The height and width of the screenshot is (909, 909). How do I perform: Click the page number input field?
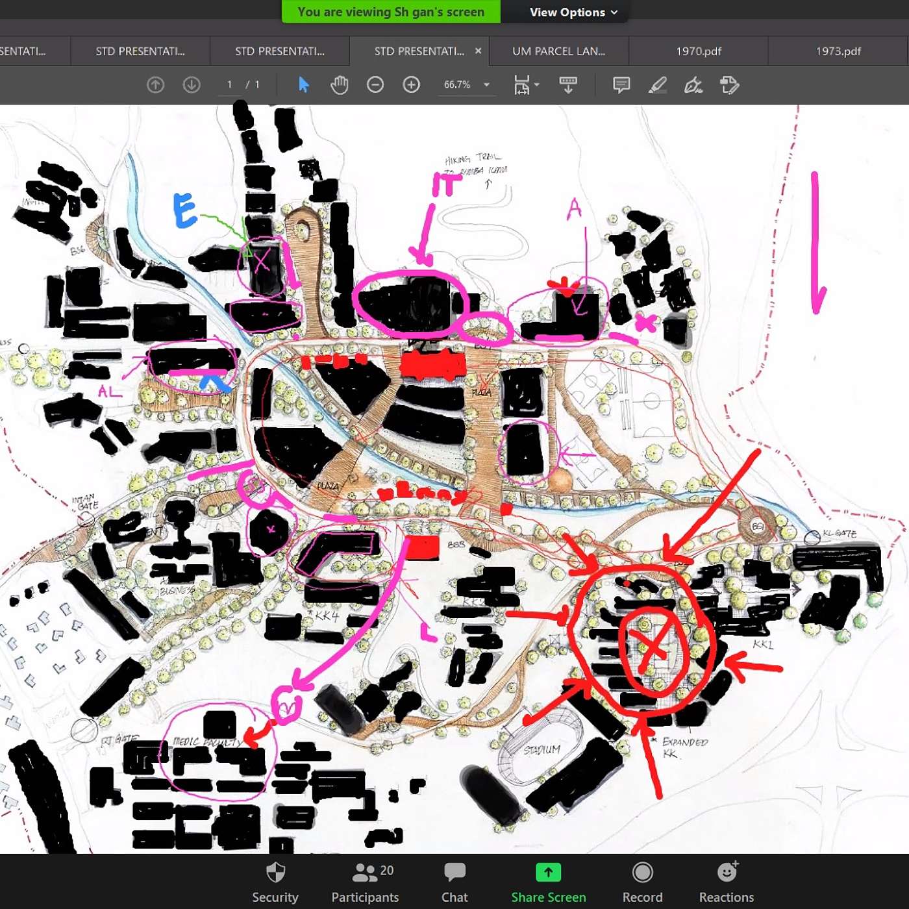pyautogui.click(x=229, y=85)
